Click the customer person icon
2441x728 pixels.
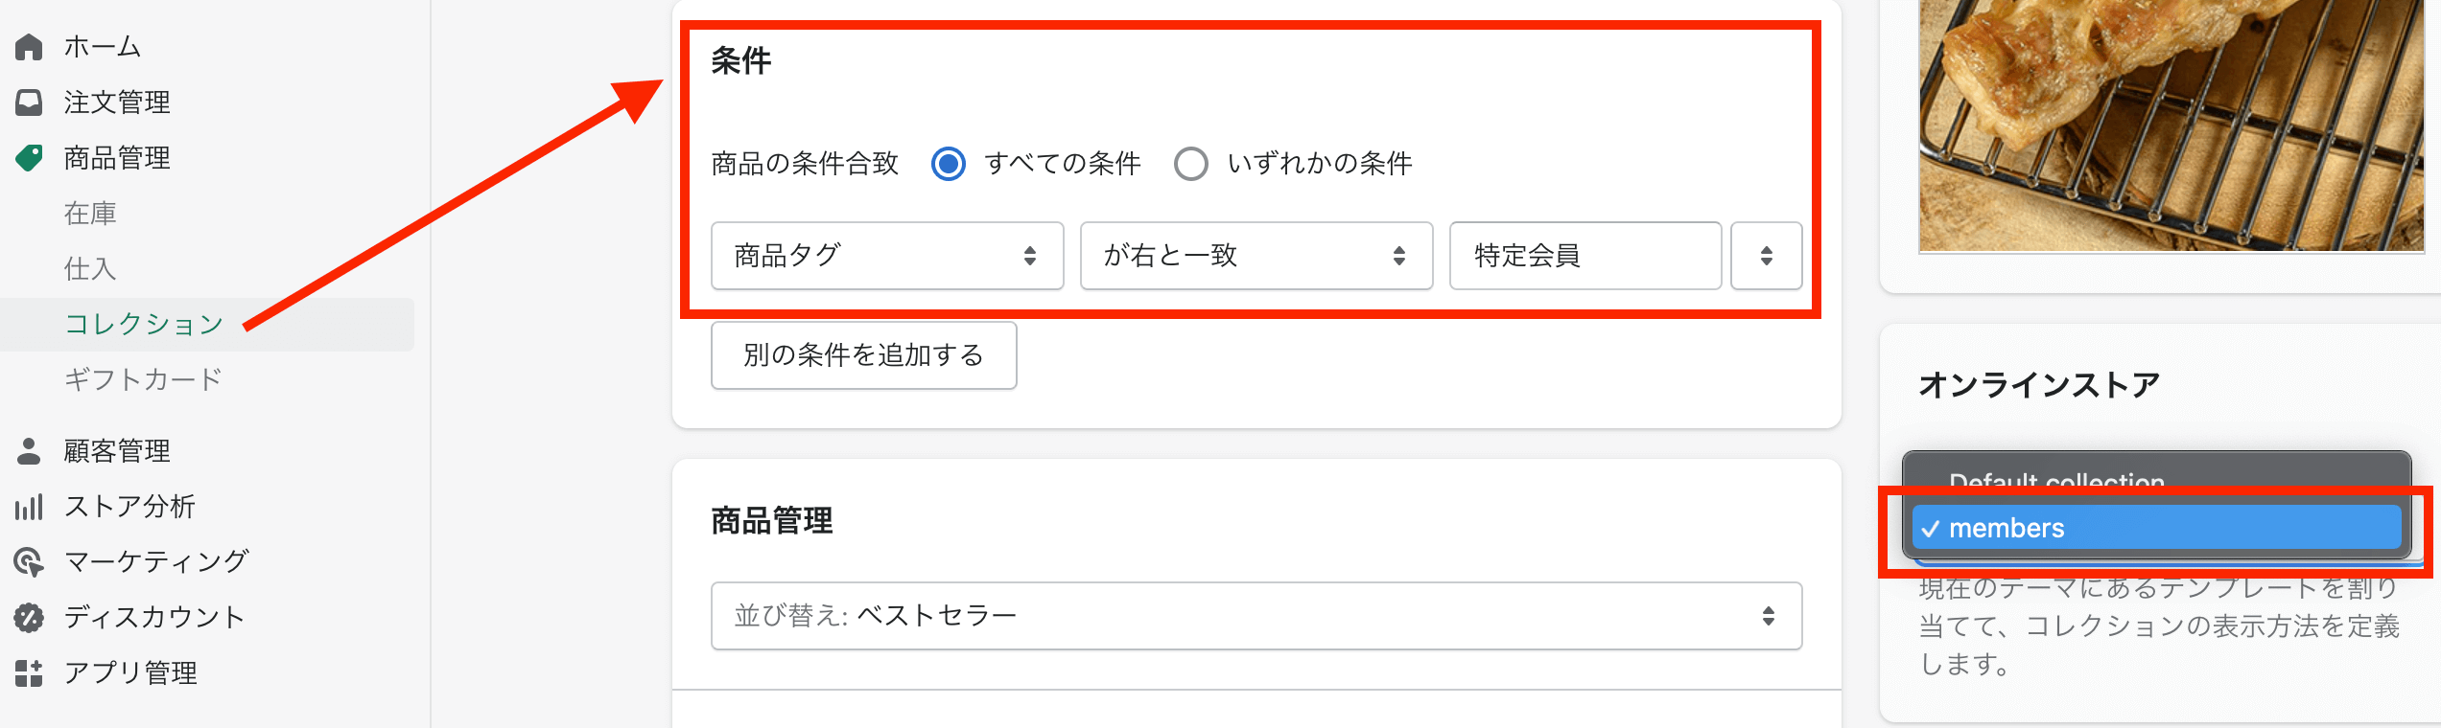click(x=29, y=451)
